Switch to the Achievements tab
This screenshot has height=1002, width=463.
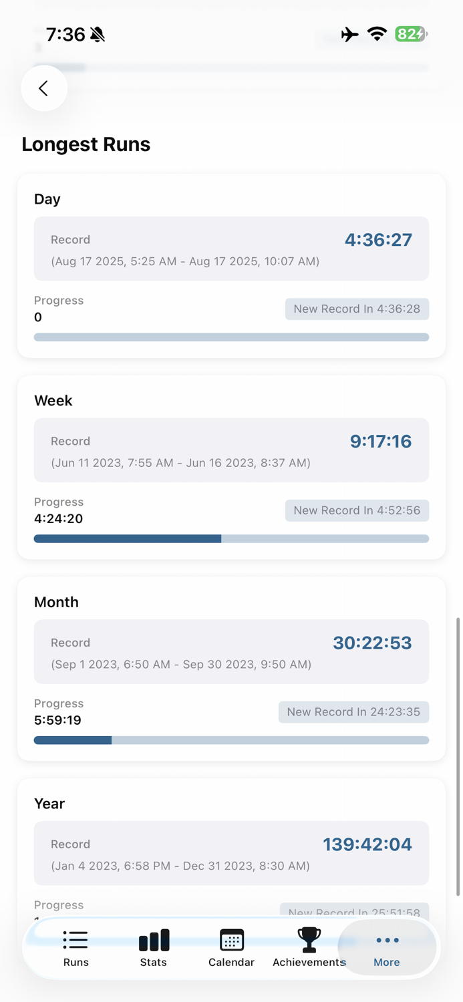click(x=309, y=949)
